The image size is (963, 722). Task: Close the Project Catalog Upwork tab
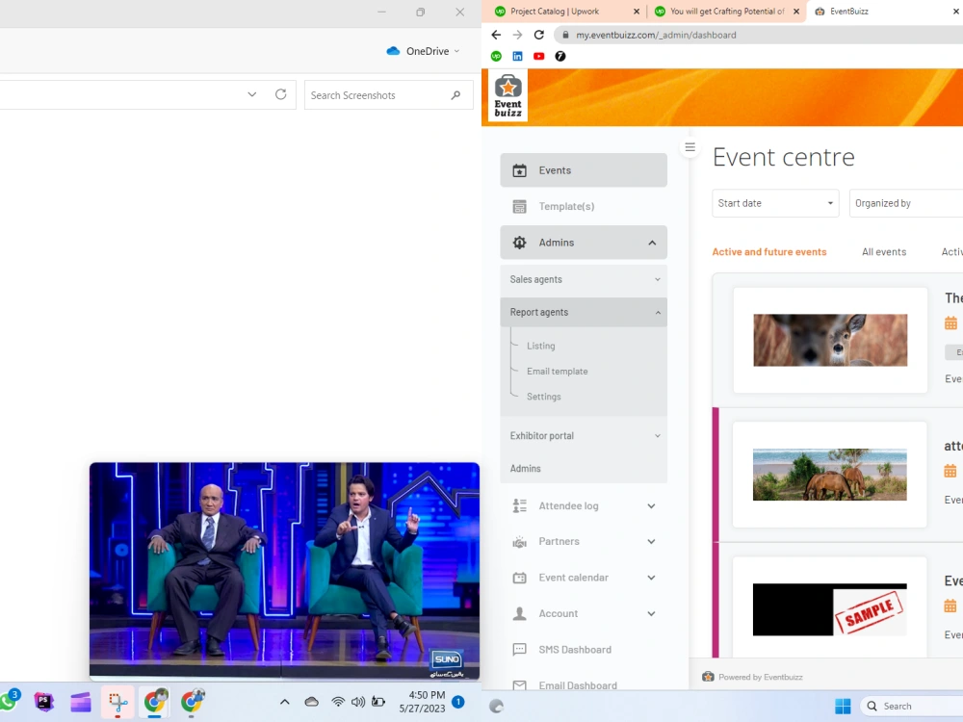tap(637, 11)
